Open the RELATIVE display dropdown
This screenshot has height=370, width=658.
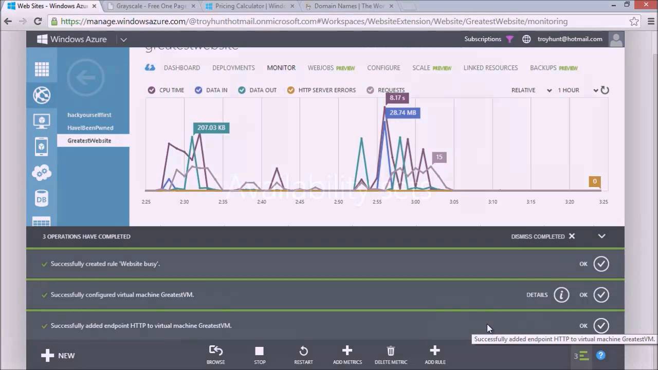click(x=532, y=90)
